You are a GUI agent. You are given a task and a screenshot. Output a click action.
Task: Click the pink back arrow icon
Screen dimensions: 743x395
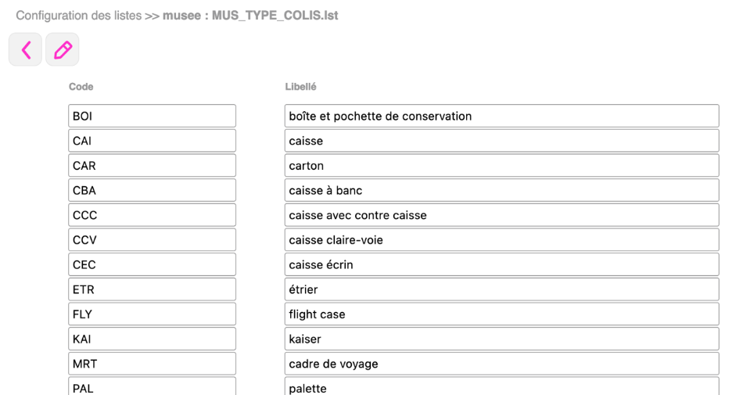(25, 50)
